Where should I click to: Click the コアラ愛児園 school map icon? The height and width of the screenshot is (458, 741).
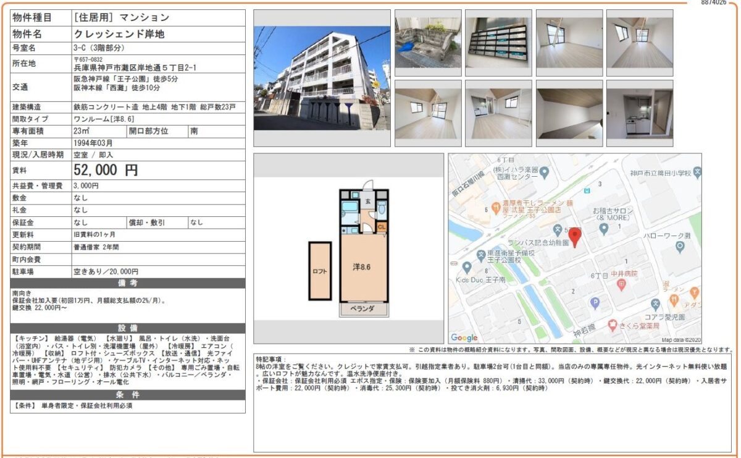pos(655,304)
